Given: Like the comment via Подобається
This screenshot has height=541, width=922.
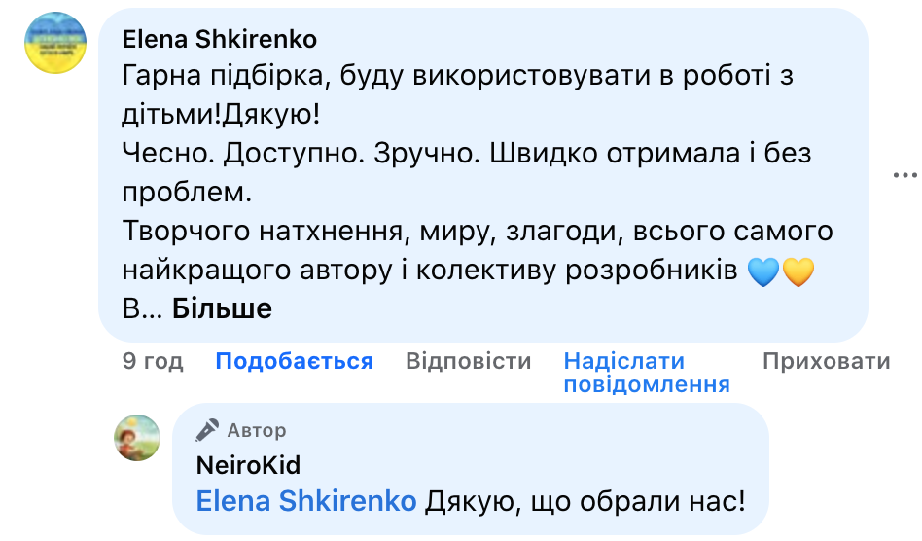Looking at the screenshot, I should [x=294, y=360].
